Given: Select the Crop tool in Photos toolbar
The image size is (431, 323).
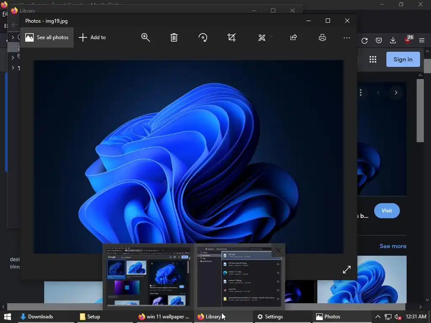Looking at the screenshot, I should pos(231,37).
